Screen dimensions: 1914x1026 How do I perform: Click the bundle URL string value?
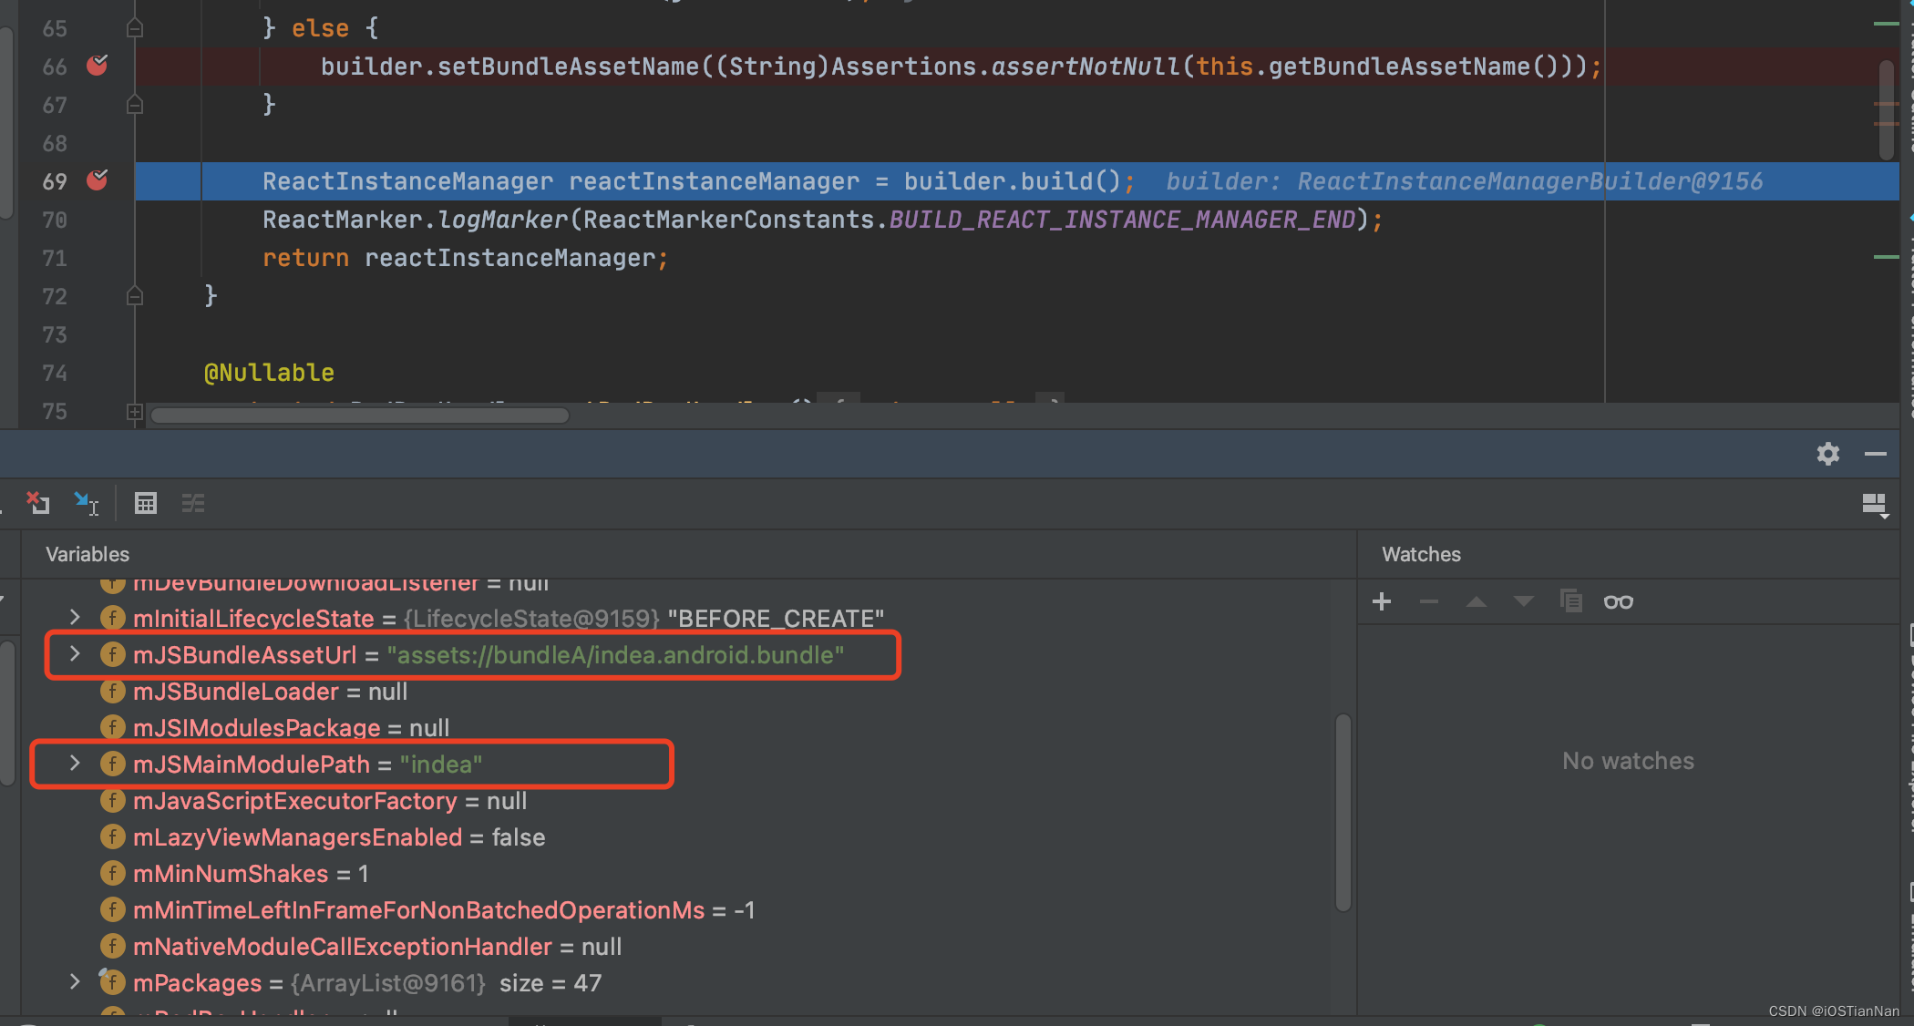pos(615,654)
